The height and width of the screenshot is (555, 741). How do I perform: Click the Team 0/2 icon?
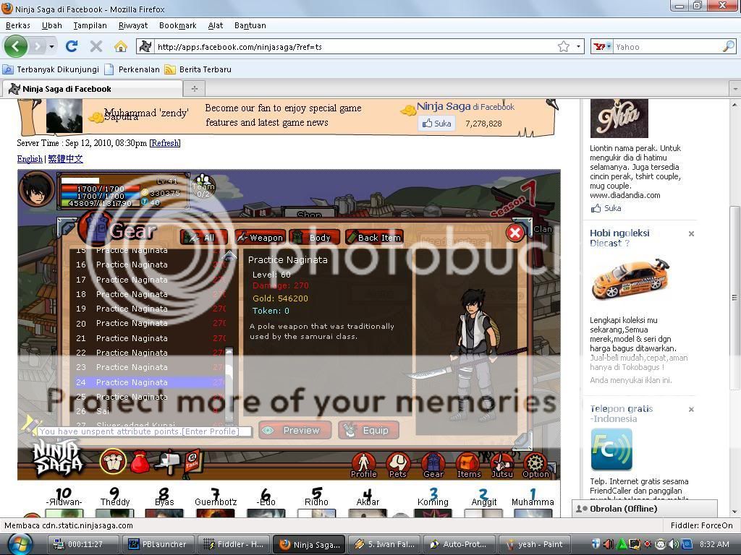click(203, 186)
